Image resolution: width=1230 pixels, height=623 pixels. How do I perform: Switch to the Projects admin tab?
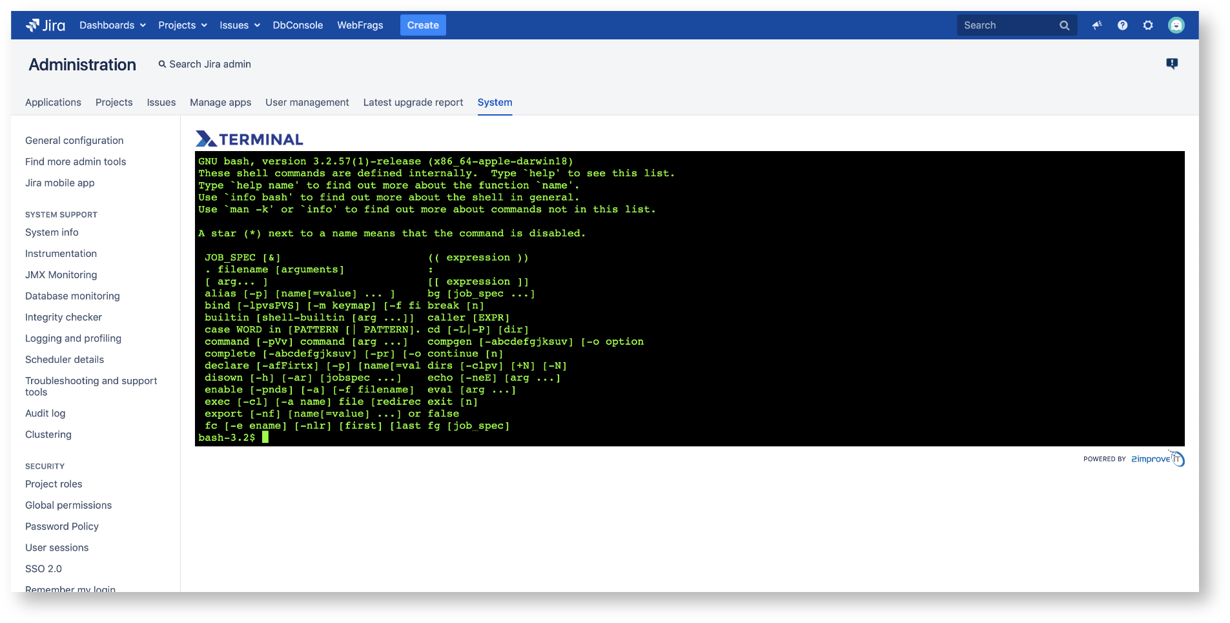click(x=114, y=102)
